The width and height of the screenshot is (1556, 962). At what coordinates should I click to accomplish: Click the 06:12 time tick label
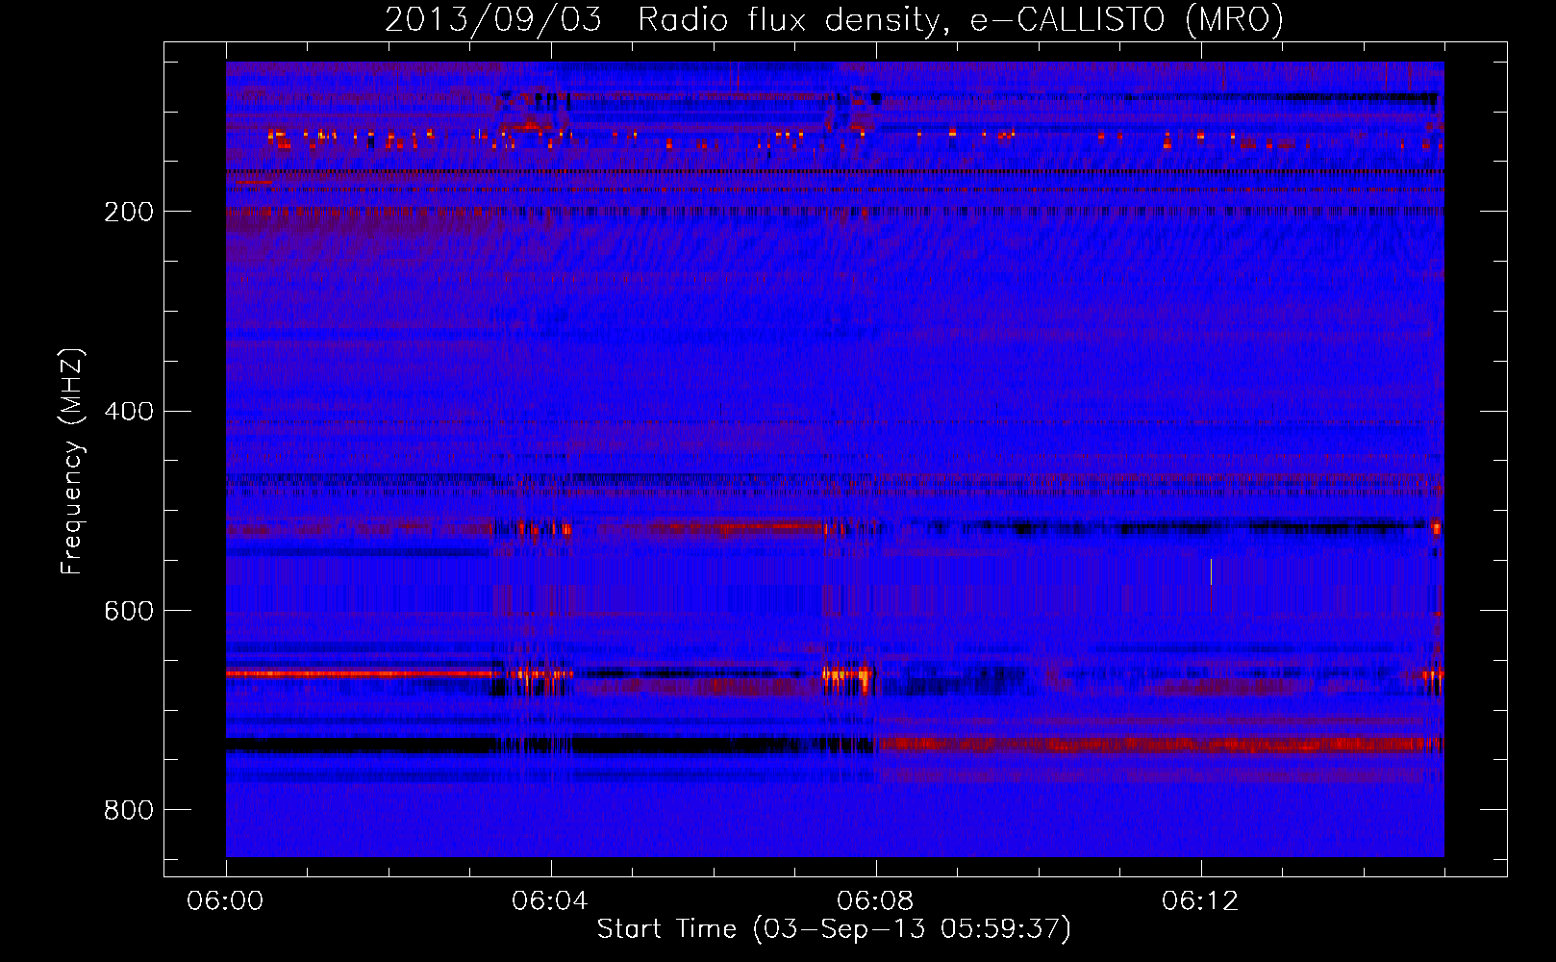click(1201, 901)
